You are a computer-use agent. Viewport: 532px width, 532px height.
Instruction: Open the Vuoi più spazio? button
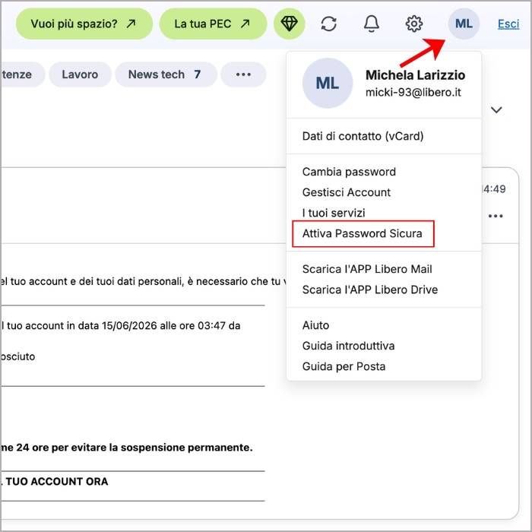84,24
